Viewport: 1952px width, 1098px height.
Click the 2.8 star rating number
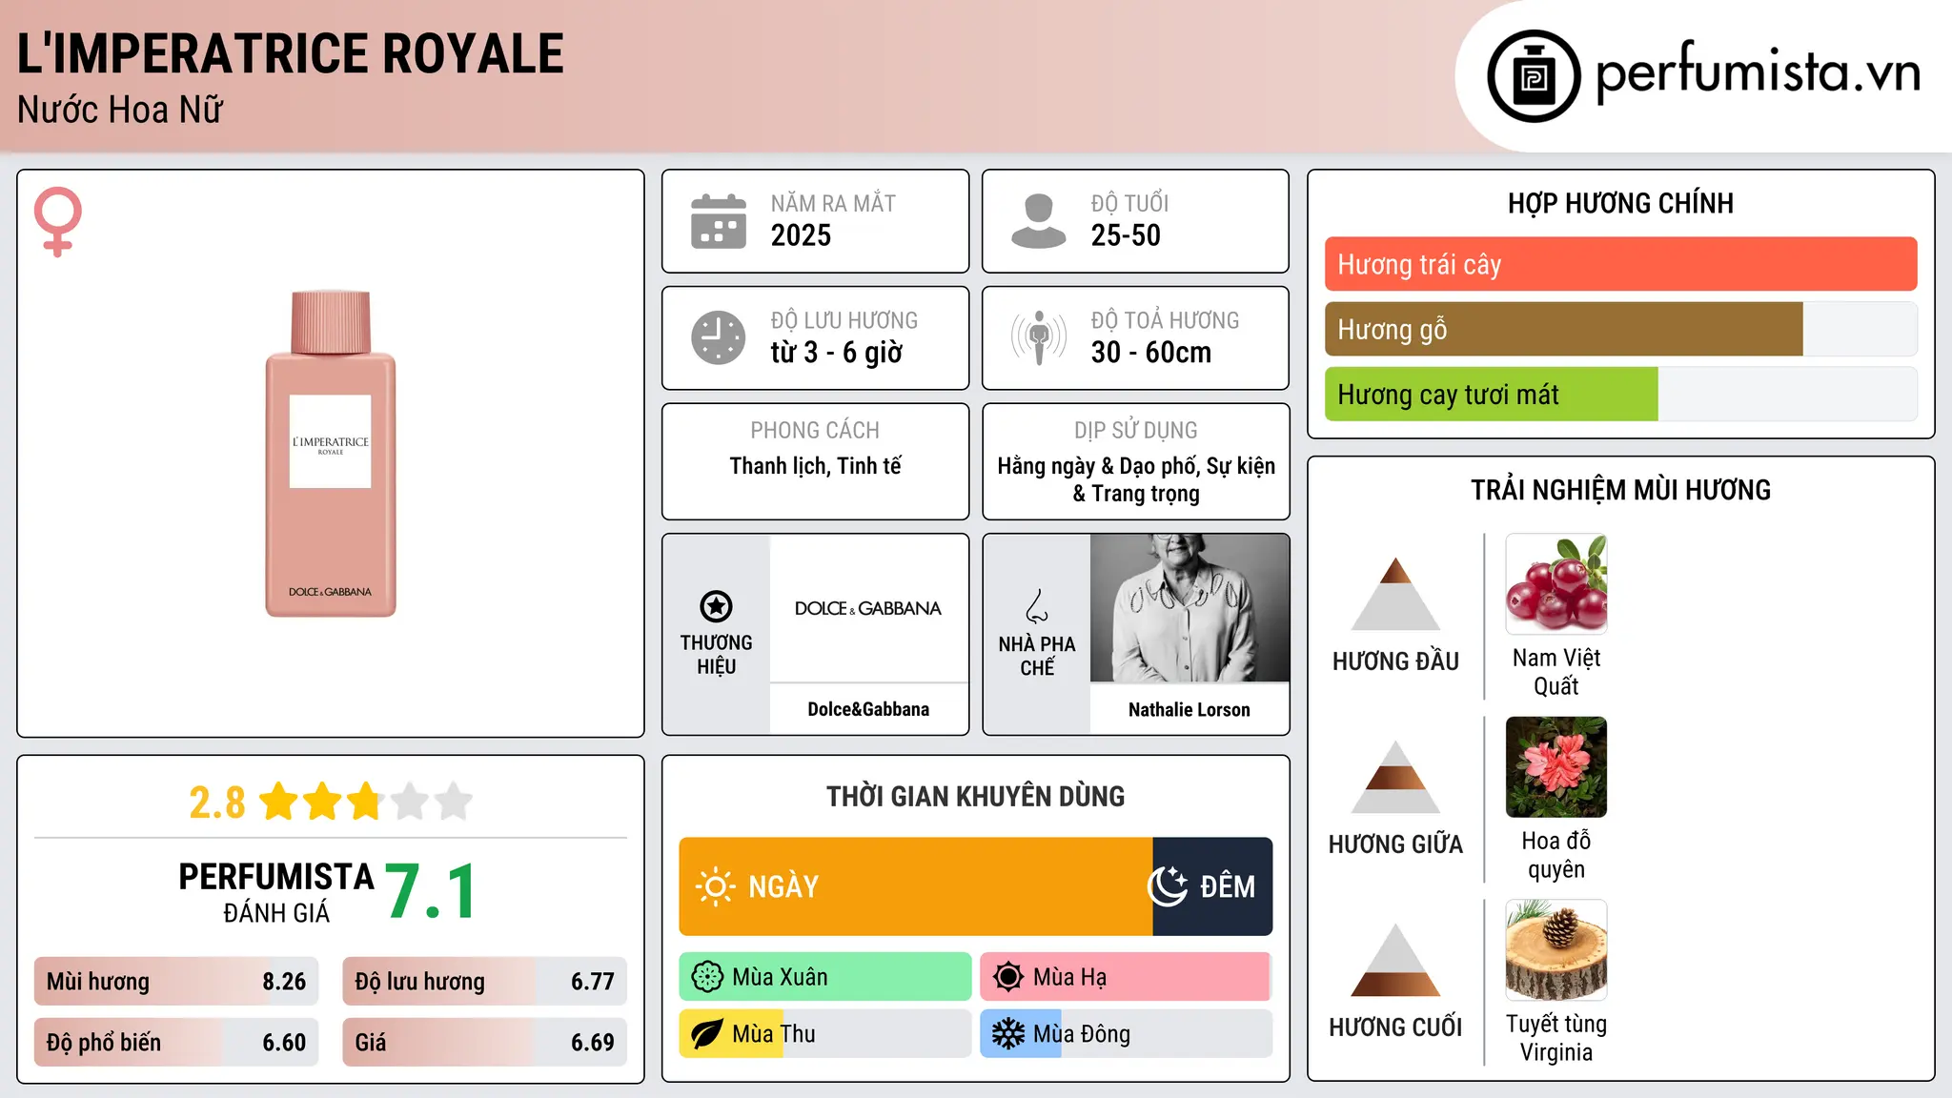(216, 803)
